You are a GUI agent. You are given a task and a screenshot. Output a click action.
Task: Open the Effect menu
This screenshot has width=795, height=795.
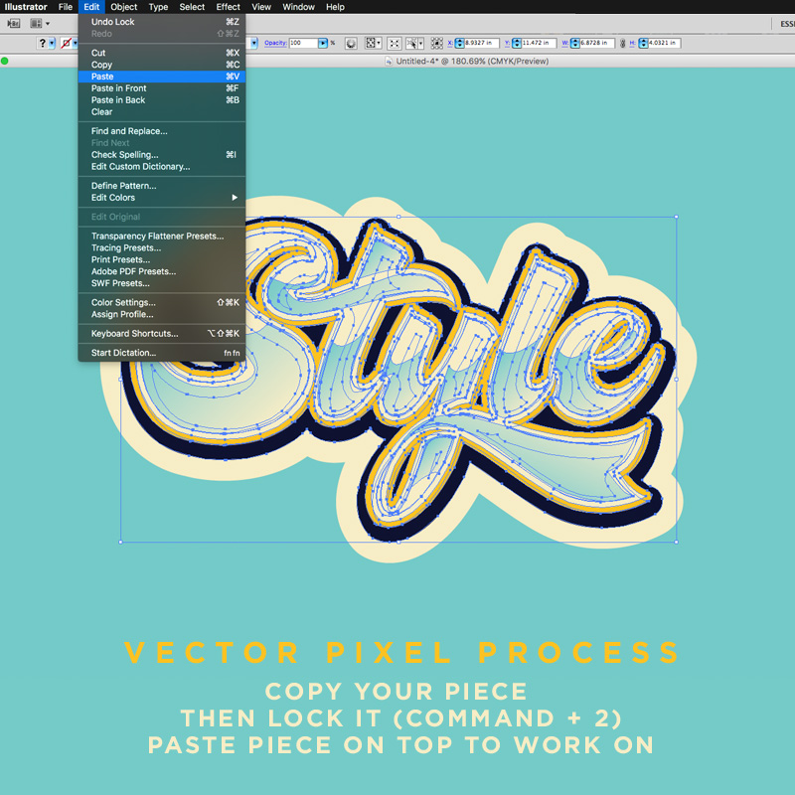point(229,7)
